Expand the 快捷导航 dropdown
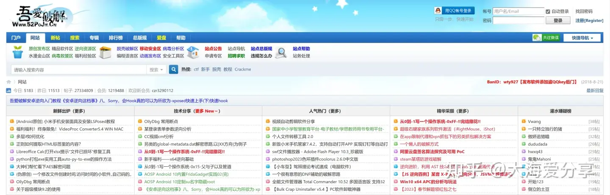Image resolution: width=610 pixels, height=195 pixels. pos(582,38)
